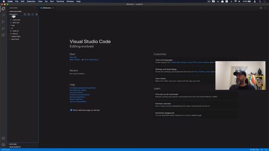The image size is (269, 151).
Task: Click notifications bell in status bar
Action: tap(266, 150)
